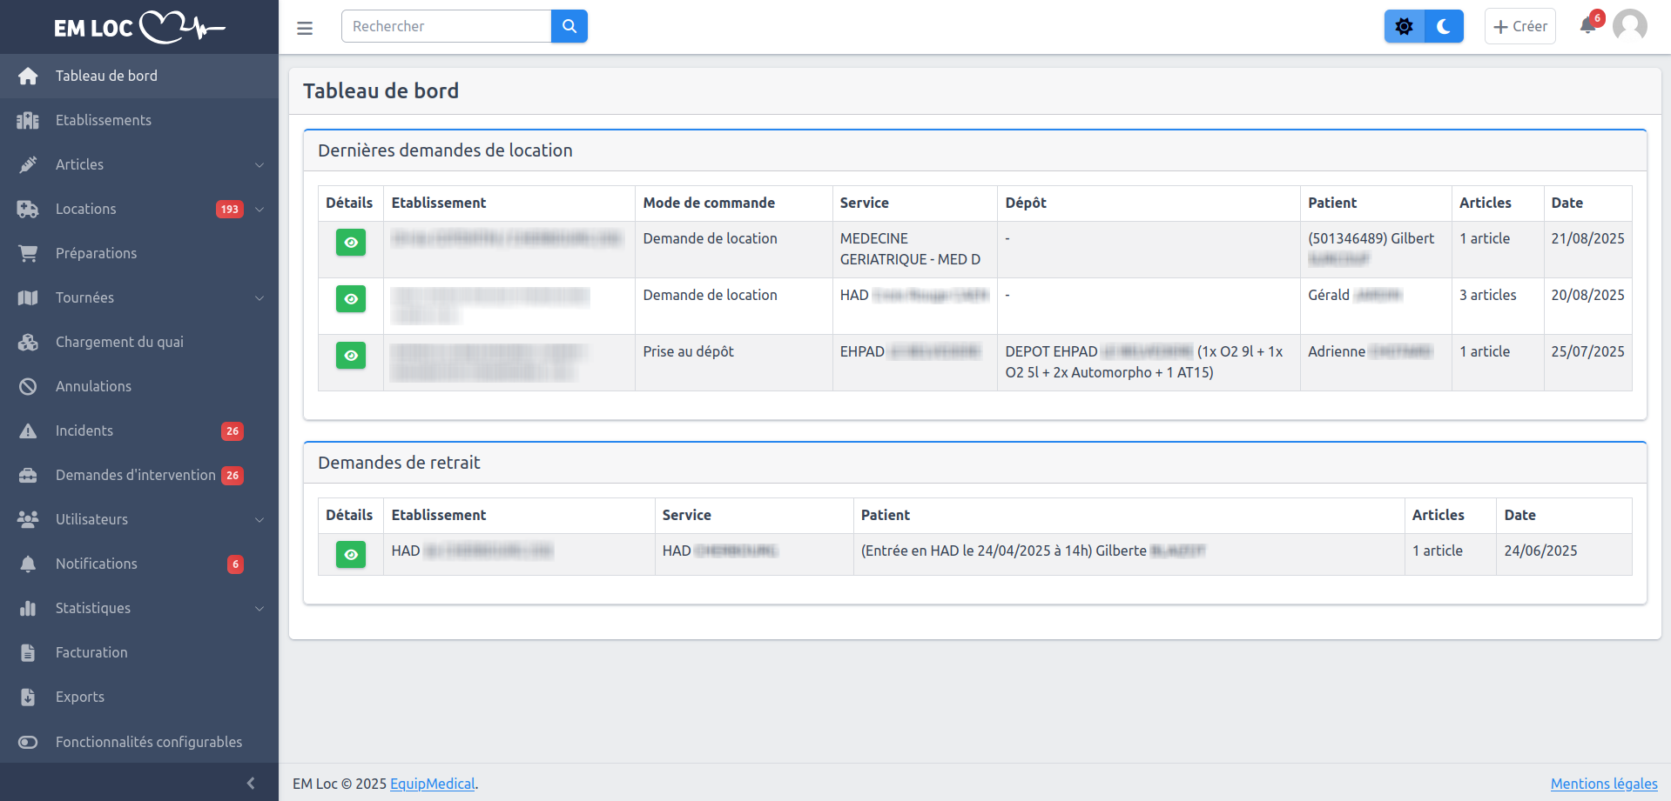Focus the Rechercher search field
1671x801 pixels.
(447, 26)
